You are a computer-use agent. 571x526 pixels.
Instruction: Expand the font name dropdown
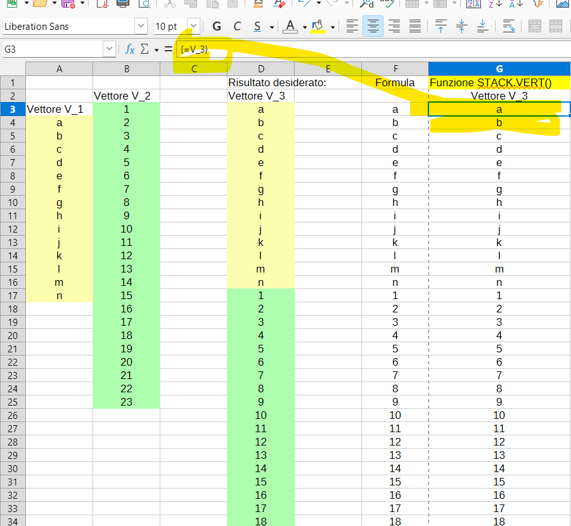coord(141,27)
